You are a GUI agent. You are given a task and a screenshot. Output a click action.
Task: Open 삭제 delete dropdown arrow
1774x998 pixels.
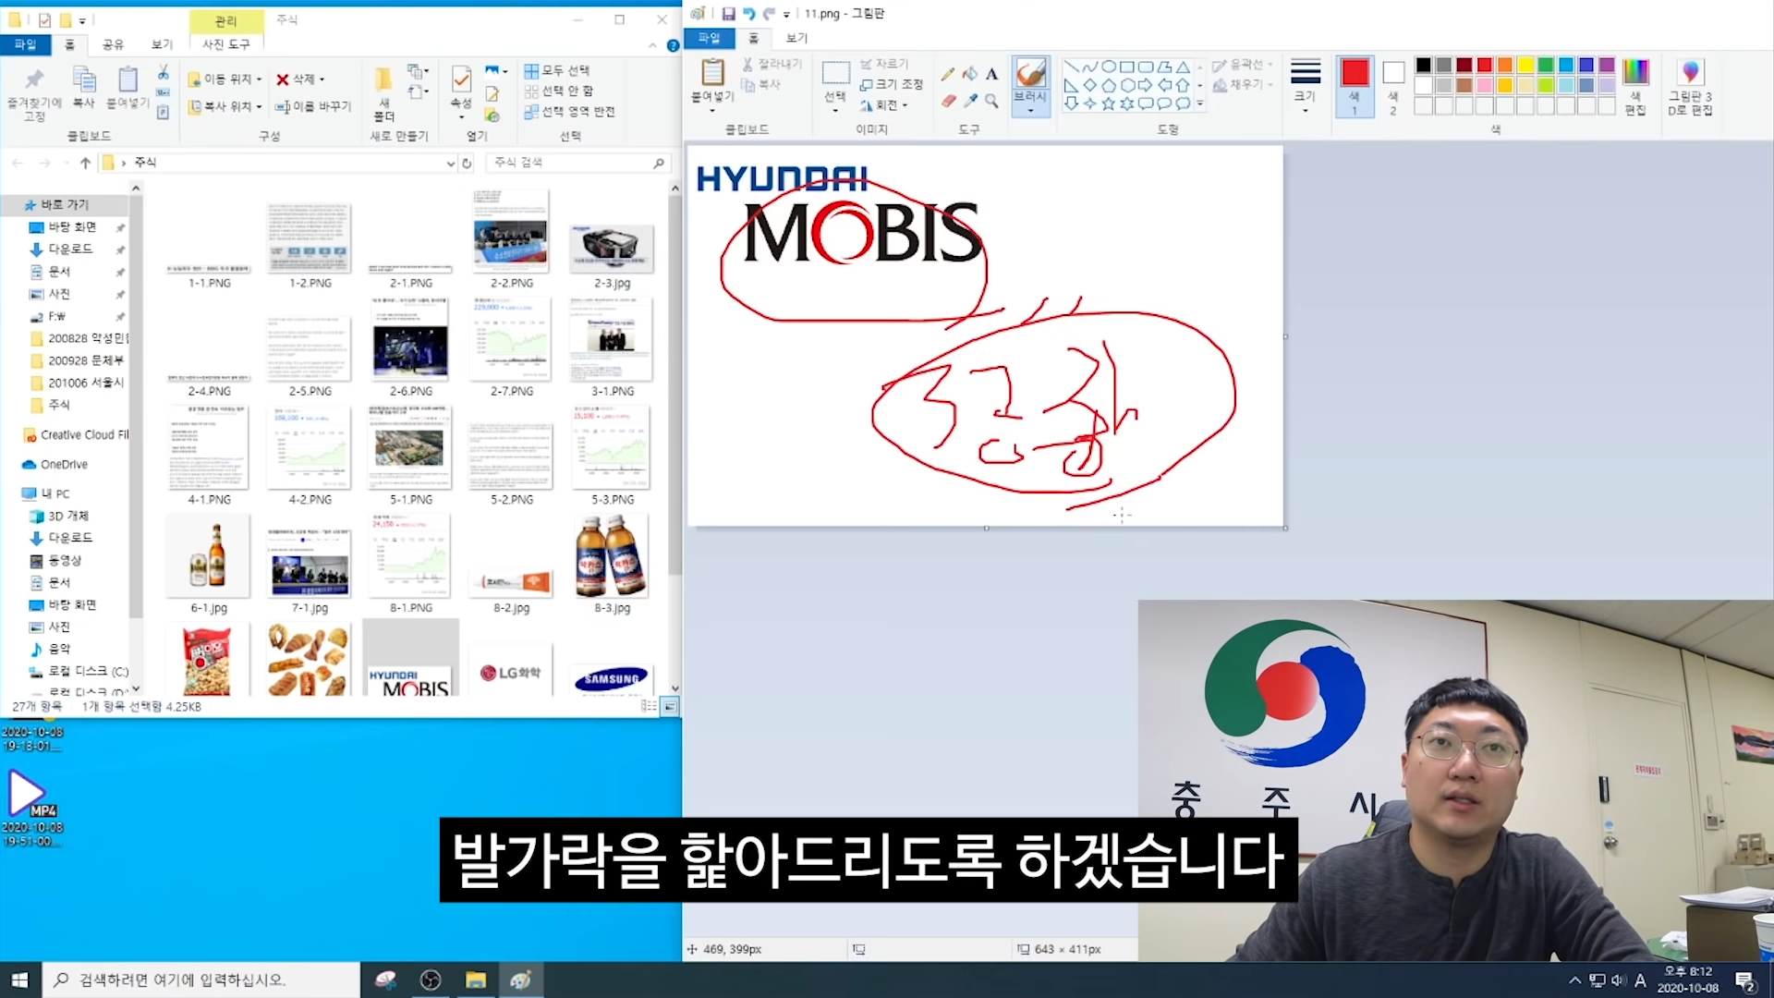coord(322,79)
